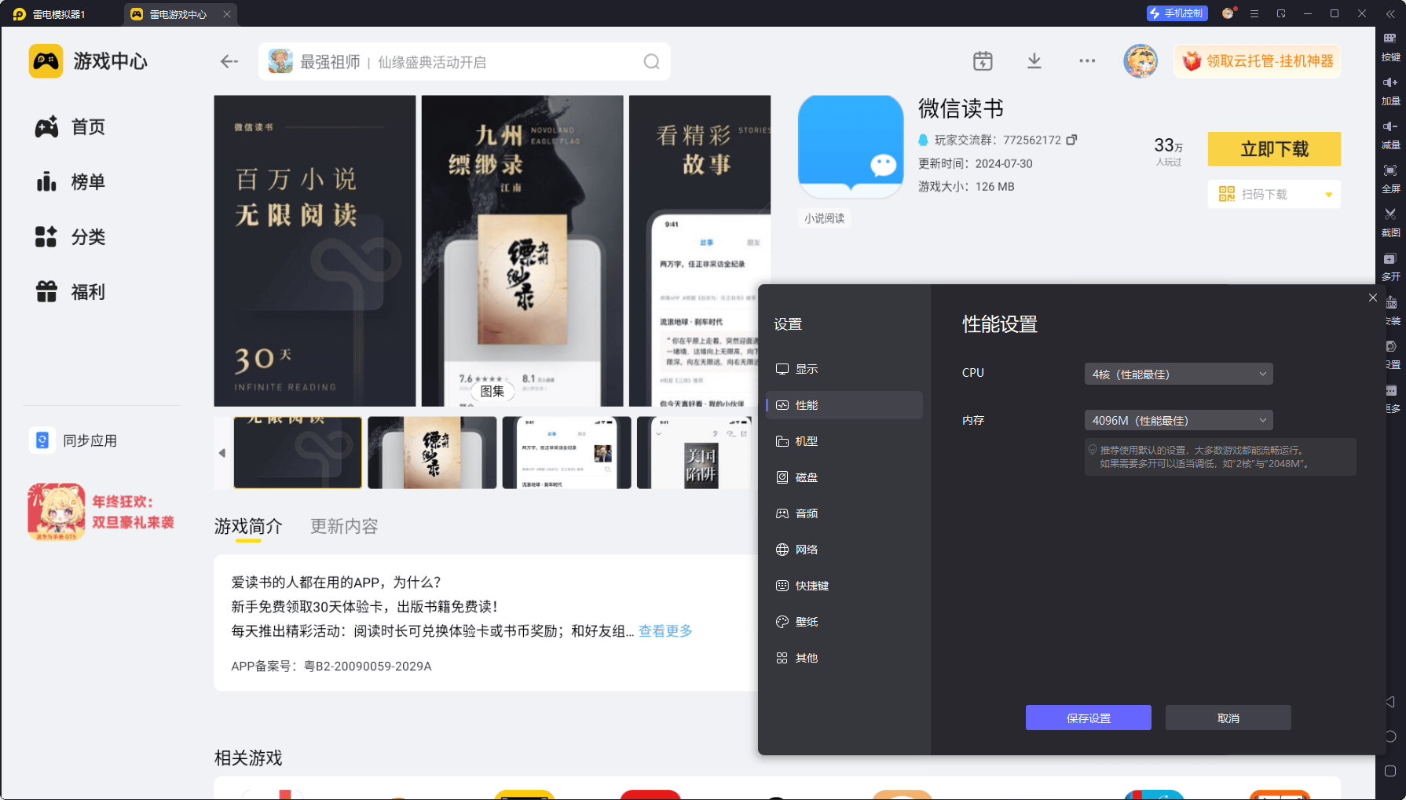This screenshot has width=1406, height=800.
Task: Expand the memory size dropdown
Action: tap(1177, 421)
